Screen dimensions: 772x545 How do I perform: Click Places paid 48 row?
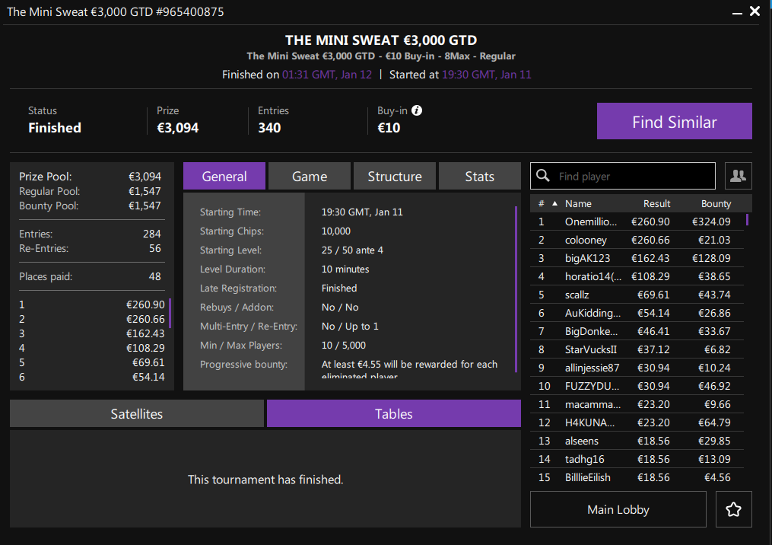tap(90, 276)
